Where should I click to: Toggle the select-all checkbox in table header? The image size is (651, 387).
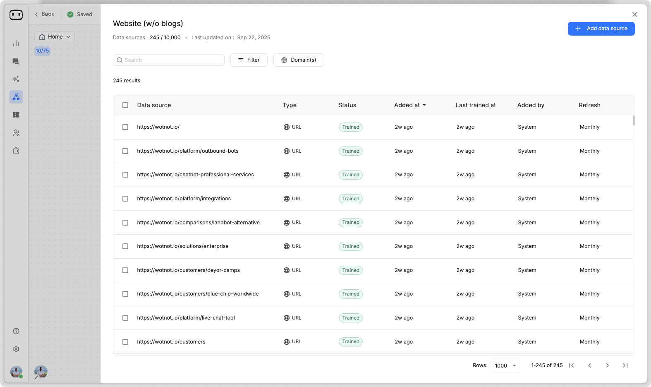click(x=125, y=105)
